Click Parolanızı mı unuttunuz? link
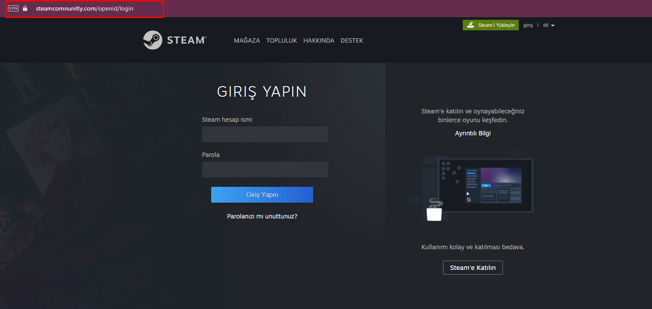Screen dimensions: 652x309 tap(262, 216)
